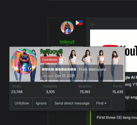Click the Points count 15,435
This screenshot has height=125, width=137.
click(118, 92)
